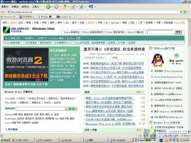191x143 pixels.
Task: Click mp3/mp4 in the top navigation
Action: [x=115, y=22]
